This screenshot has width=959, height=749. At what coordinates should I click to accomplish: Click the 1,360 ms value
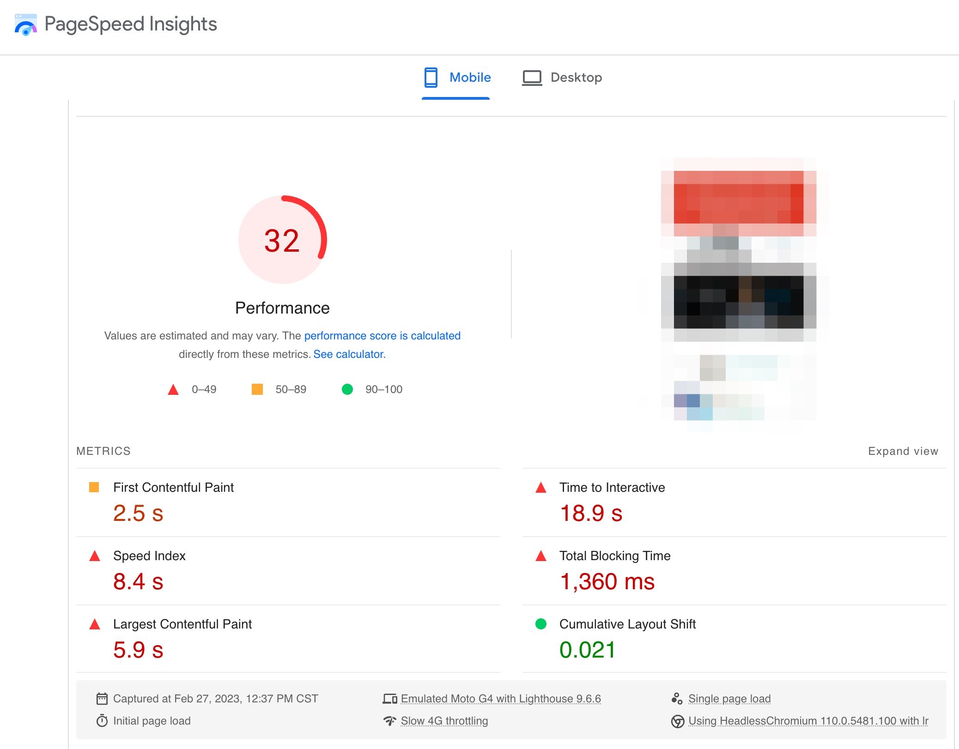tap(607, 581)
